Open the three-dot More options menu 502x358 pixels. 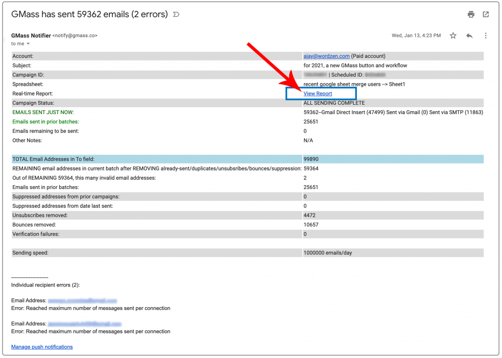[x=485, y=36]
